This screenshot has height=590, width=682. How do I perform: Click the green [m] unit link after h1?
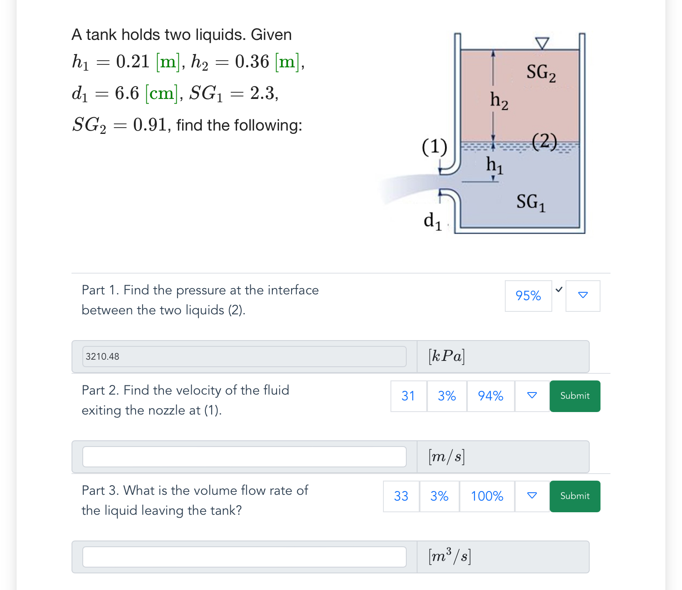coord(168,62)
